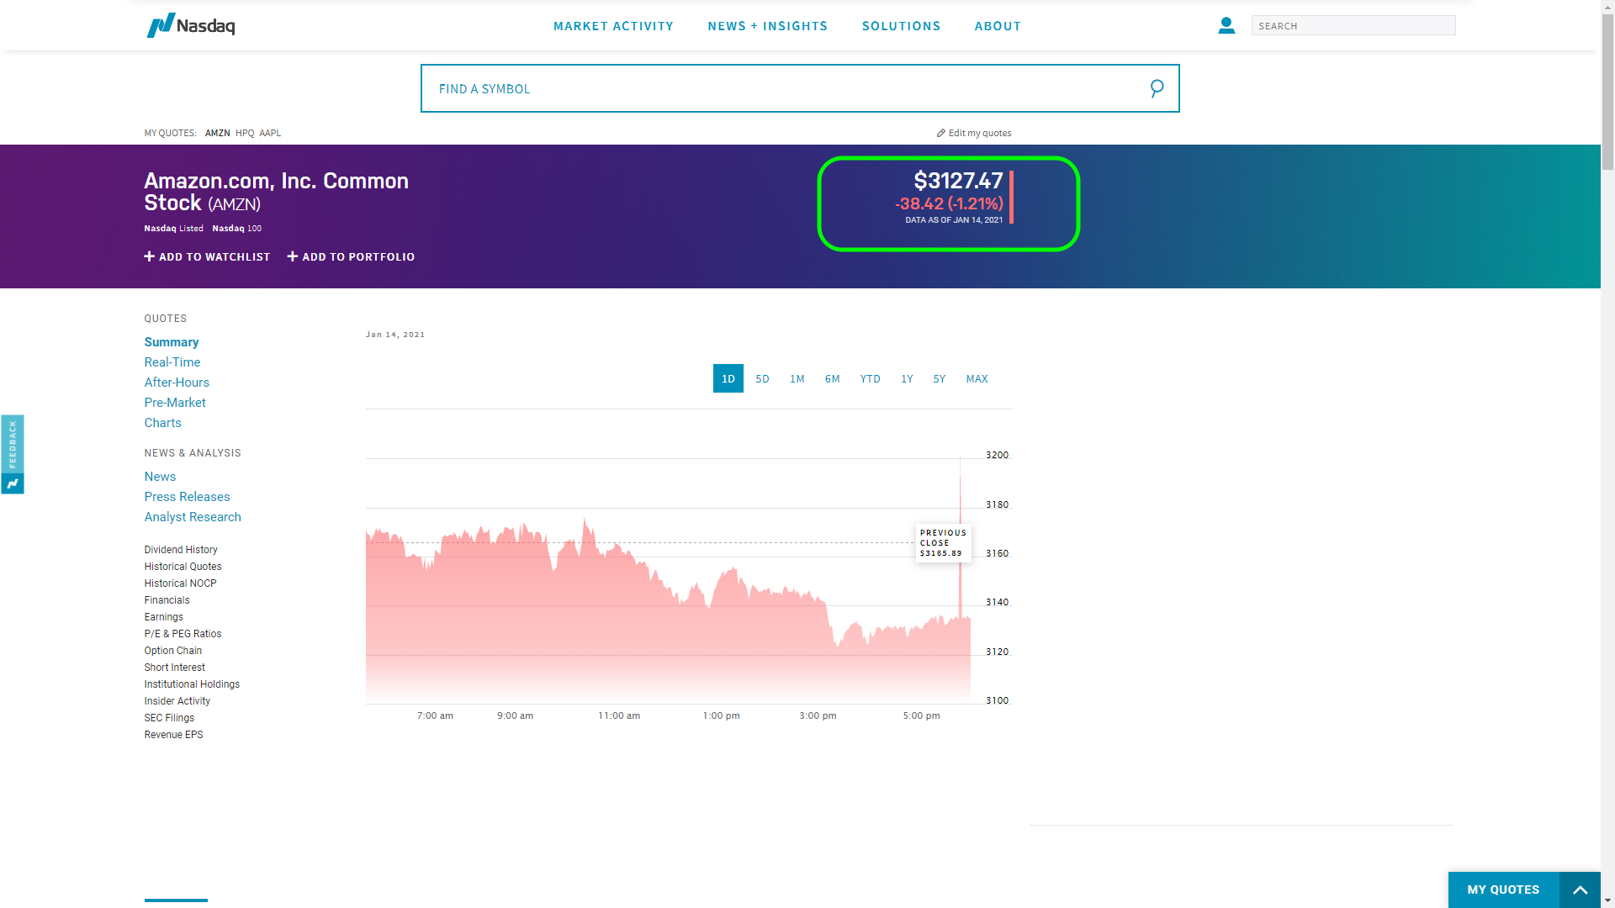This screenshot has height=908, width=1615.
Task: Open the Charts link in sidebar
Action: tap(162, 423)
